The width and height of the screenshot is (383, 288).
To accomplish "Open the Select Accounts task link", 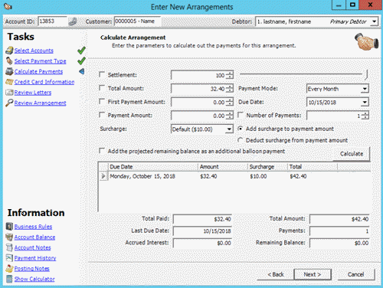I will tap(34, 51).
